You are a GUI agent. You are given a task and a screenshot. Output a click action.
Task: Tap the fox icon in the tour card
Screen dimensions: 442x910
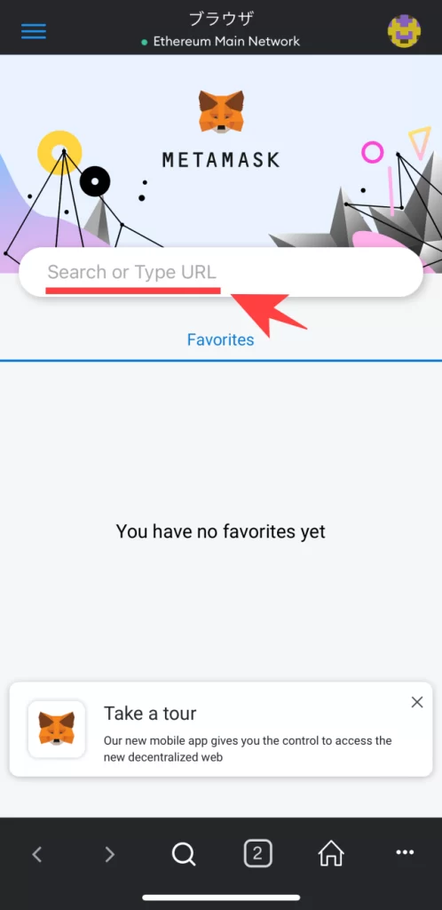point(57,729)
